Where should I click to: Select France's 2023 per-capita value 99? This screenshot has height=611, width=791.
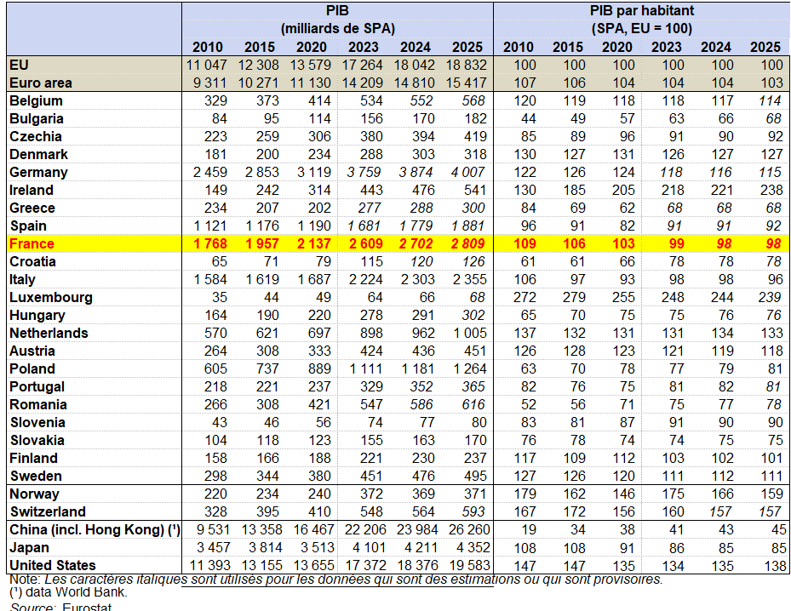point(677,244)
